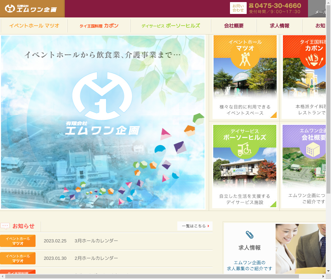Click the scroll right arrow

point(323,277)
